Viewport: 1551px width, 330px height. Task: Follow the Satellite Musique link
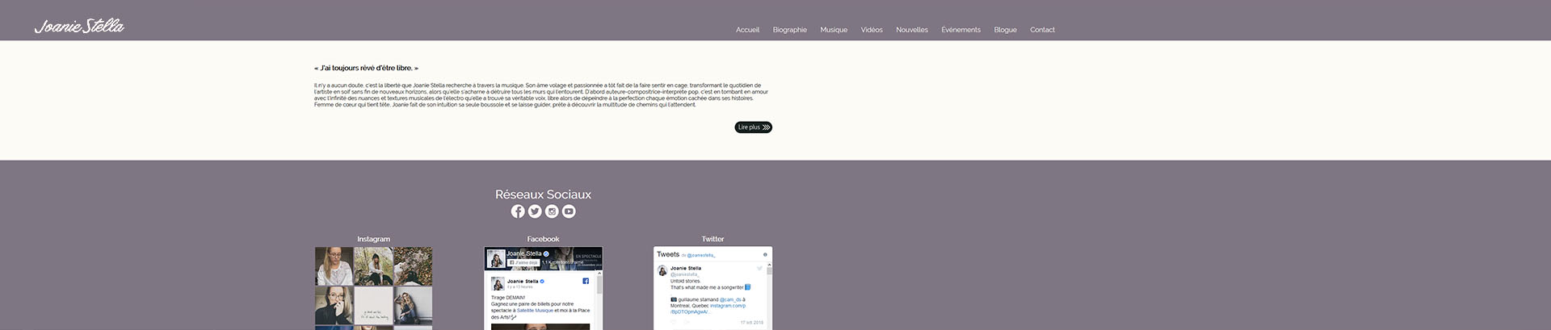pos(535,311)
